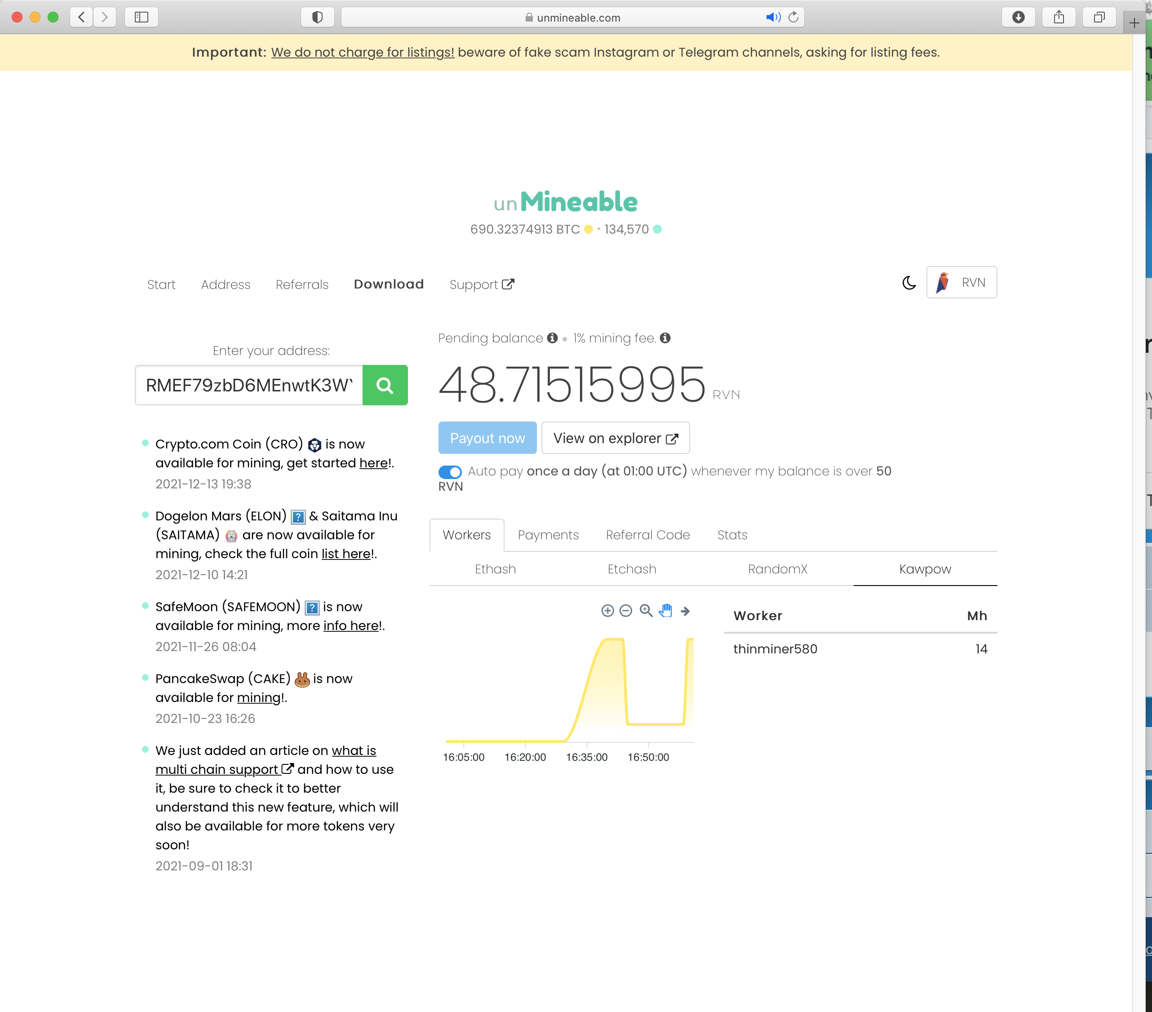This screenshot has width=1152, height=1012.
Task: Click the 134,570 miners count
Action: point(626,230)
